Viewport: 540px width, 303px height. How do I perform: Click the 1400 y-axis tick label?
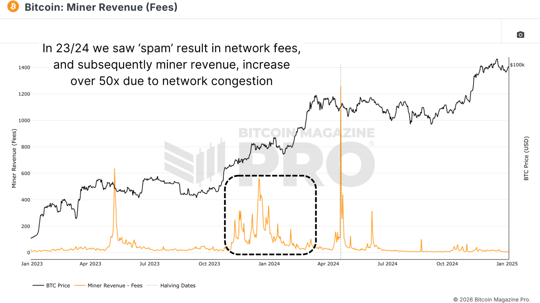(24, 68)
